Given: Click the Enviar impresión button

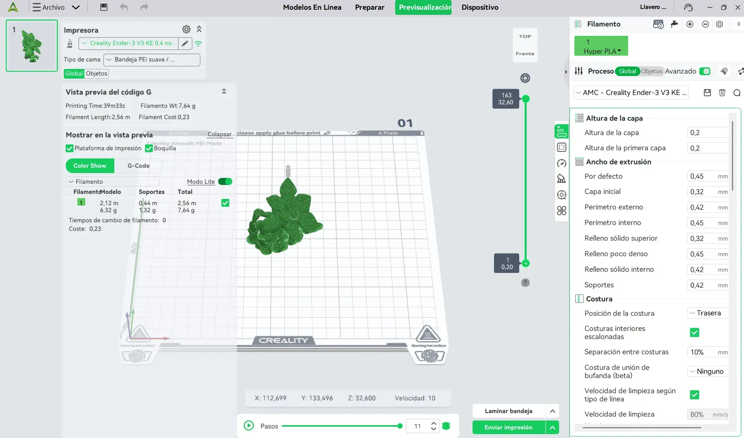Looking at the screenshot, I should pyautogui.click(x=509, y=427).
